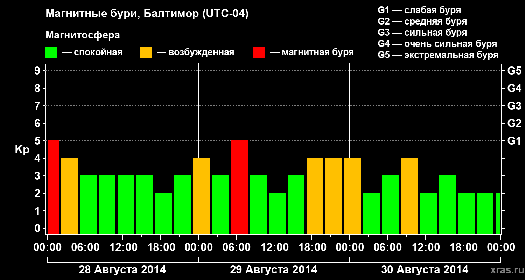Select the first red bar on 28 August
525x280 pixels.
(x=53, y=187)
